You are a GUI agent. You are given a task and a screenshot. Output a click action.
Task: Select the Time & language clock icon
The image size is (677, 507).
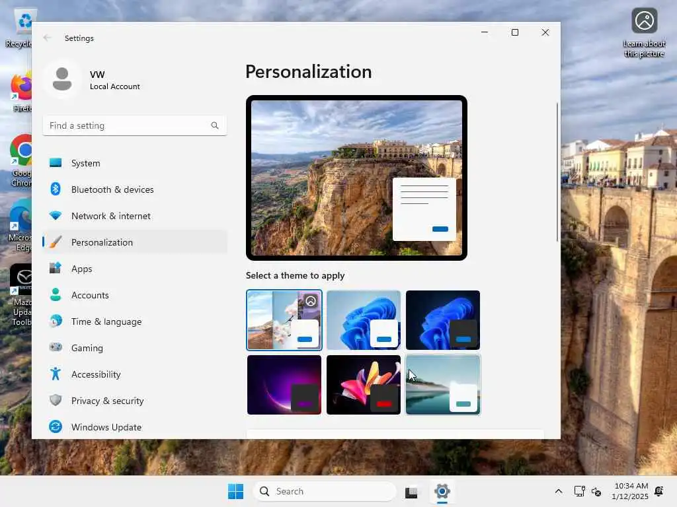tap(56, 321)
